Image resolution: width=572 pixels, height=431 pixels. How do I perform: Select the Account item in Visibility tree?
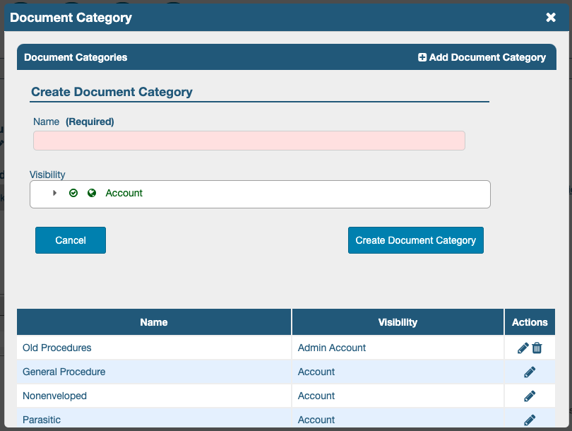[x=124, y=193]
